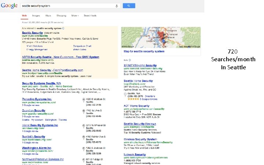Click map pin E beside S Jackson St
Screen dimensions: 264x165
[x=84, y=149]
